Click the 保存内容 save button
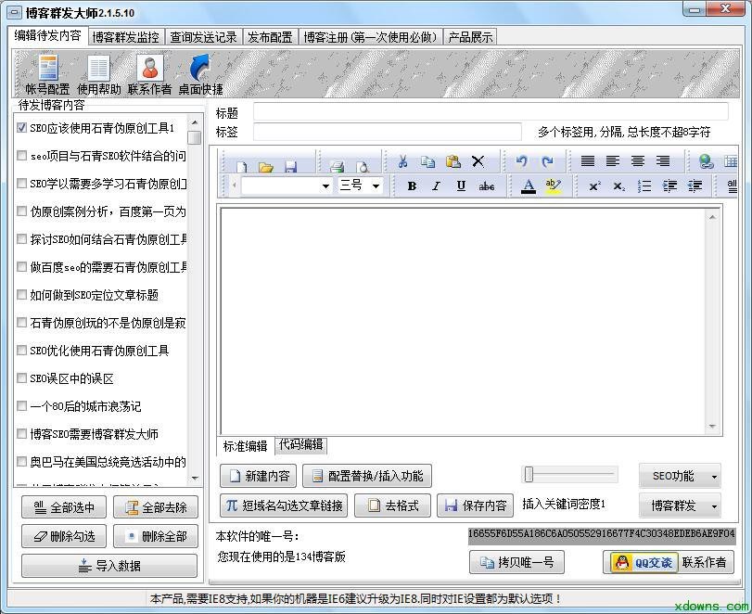Image resolution: width=752 pixels, height=614 pixels. [475, 505]
